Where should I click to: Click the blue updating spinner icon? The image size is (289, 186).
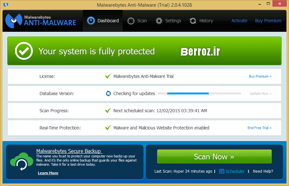108,93
